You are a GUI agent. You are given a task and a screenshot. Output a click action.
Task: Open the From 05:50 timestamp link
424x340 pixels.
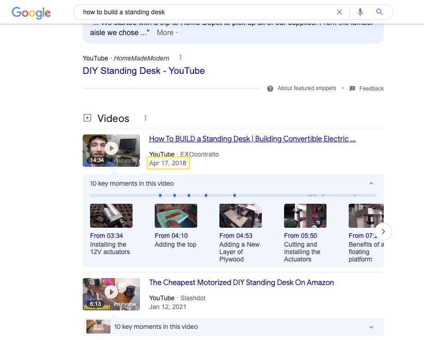point(300,236)
